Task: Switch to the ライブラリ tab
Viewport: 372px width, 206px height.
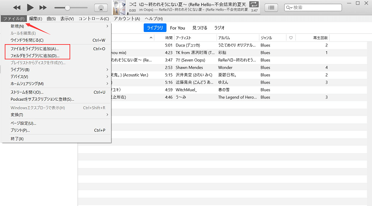Action: (155, 28)
